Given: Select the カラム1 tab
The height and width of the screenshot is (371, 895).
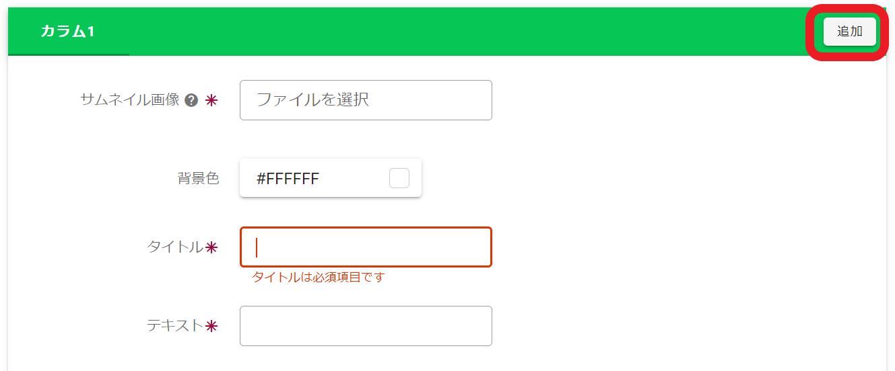Looking at the screenshot, I should [x=68, y=32].
